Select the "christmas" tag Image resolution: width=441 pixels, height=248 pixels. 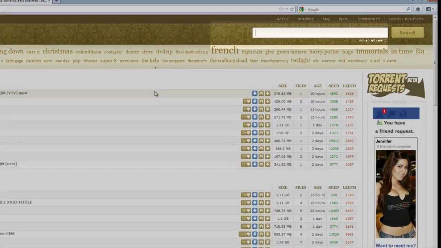(58, 51)
